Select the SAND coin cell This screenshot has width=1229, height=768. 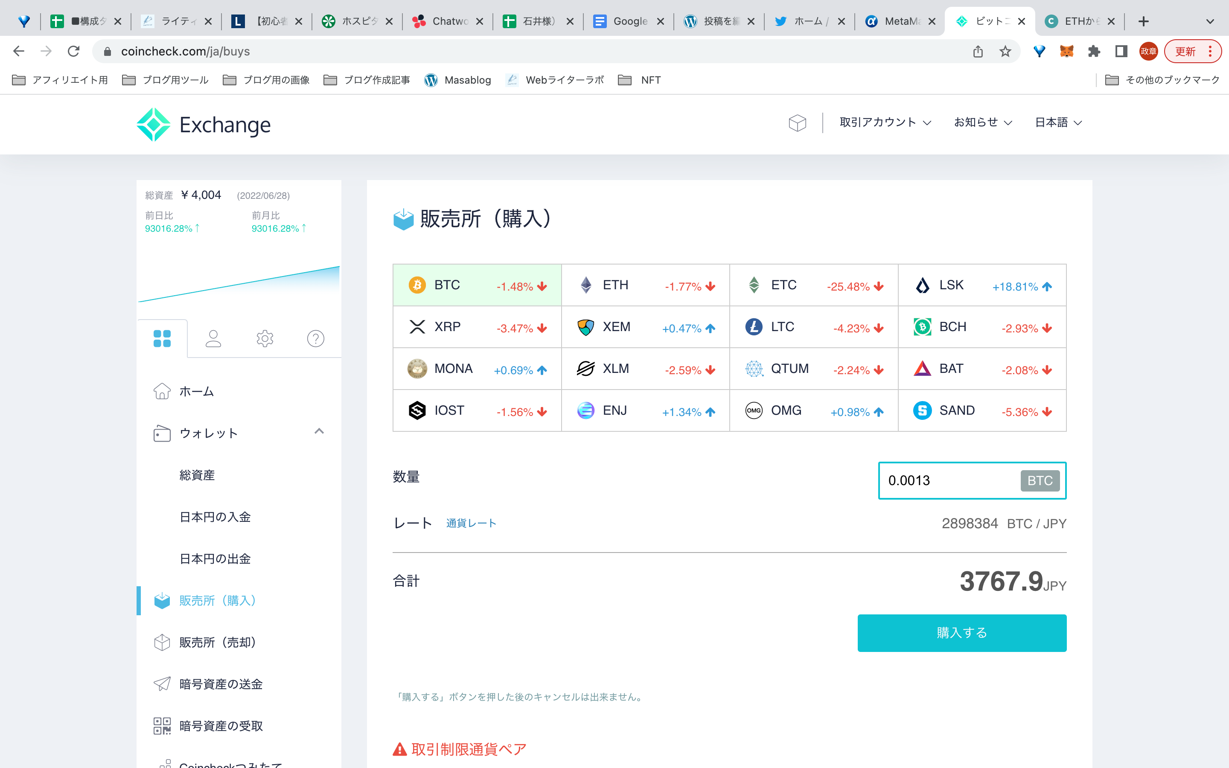982,410
